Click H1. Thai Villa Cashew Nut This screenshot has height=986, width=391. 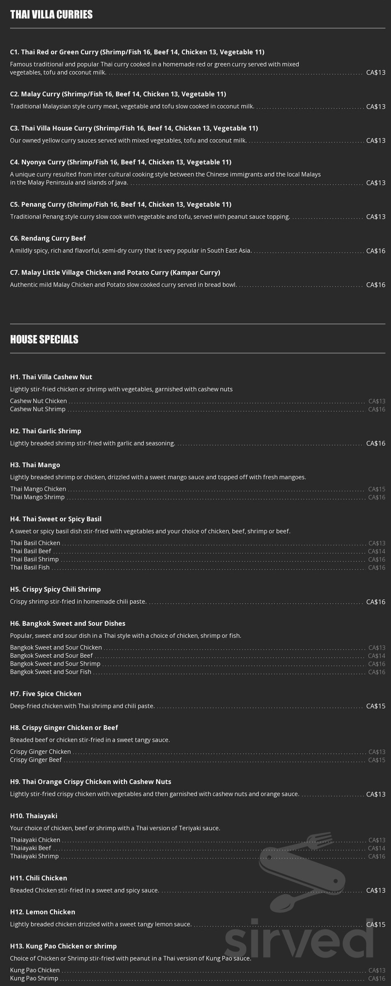[x=51, y=377]
